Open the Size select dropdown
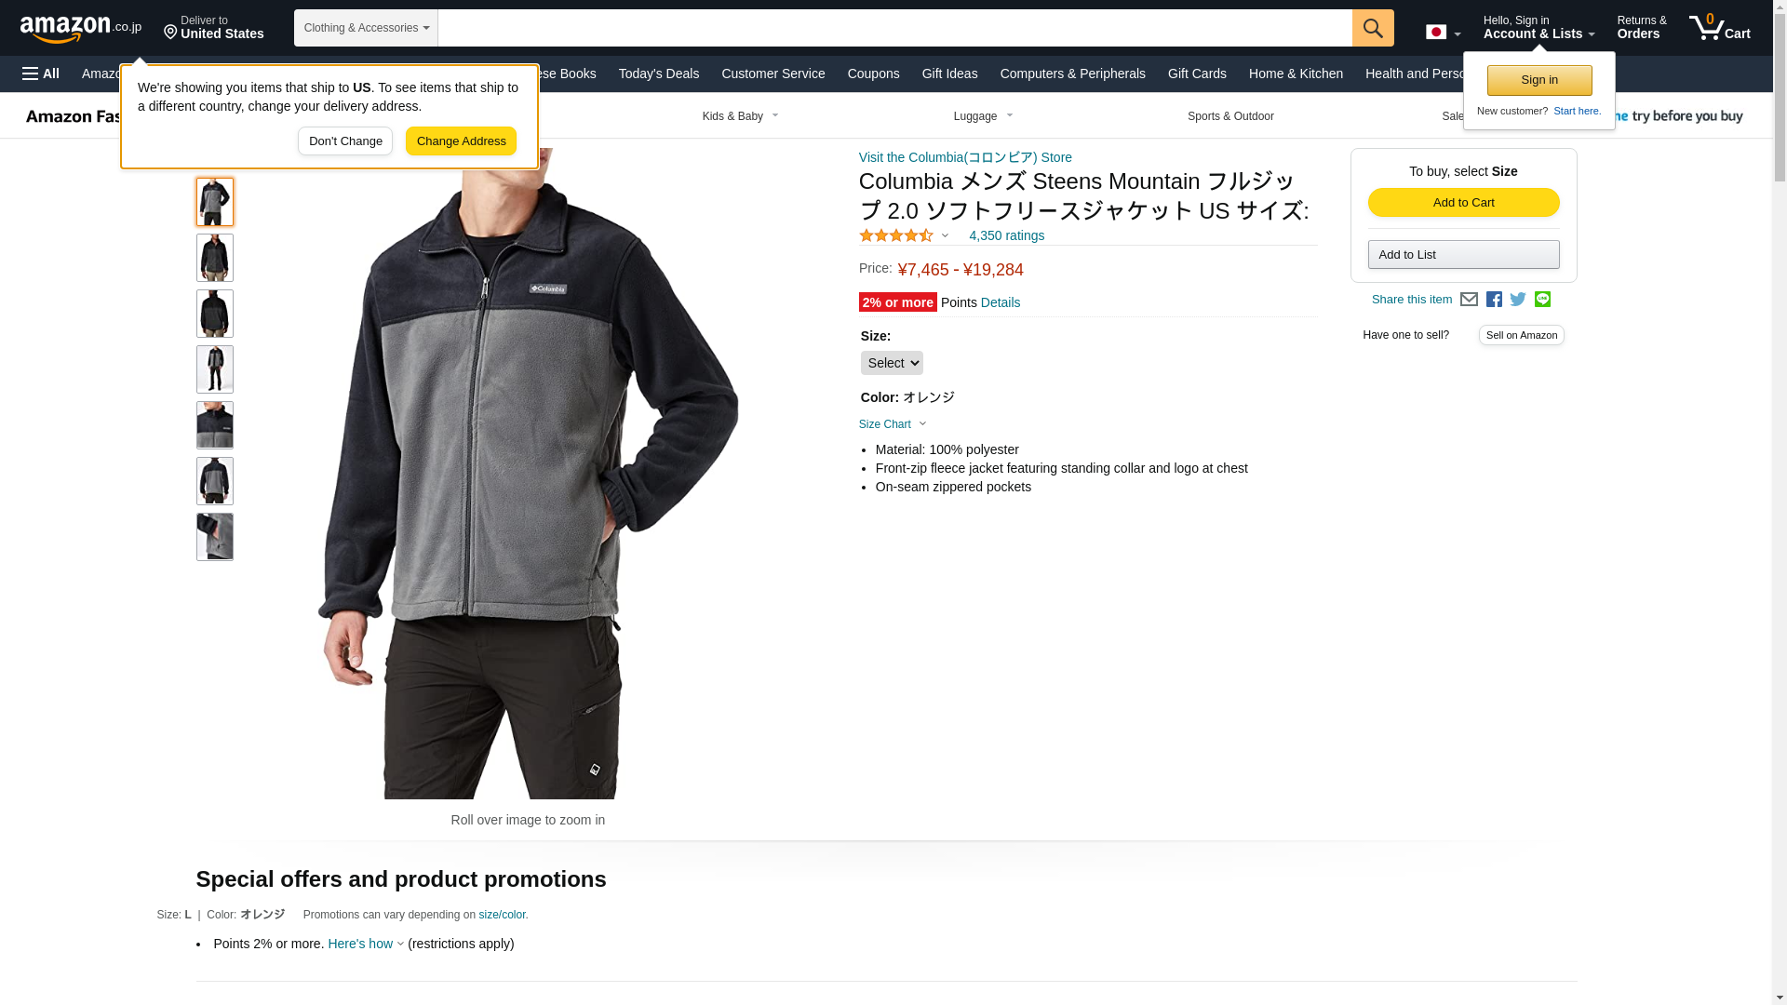Screen dimensions: 1787x1005 [x=892, y=363]
